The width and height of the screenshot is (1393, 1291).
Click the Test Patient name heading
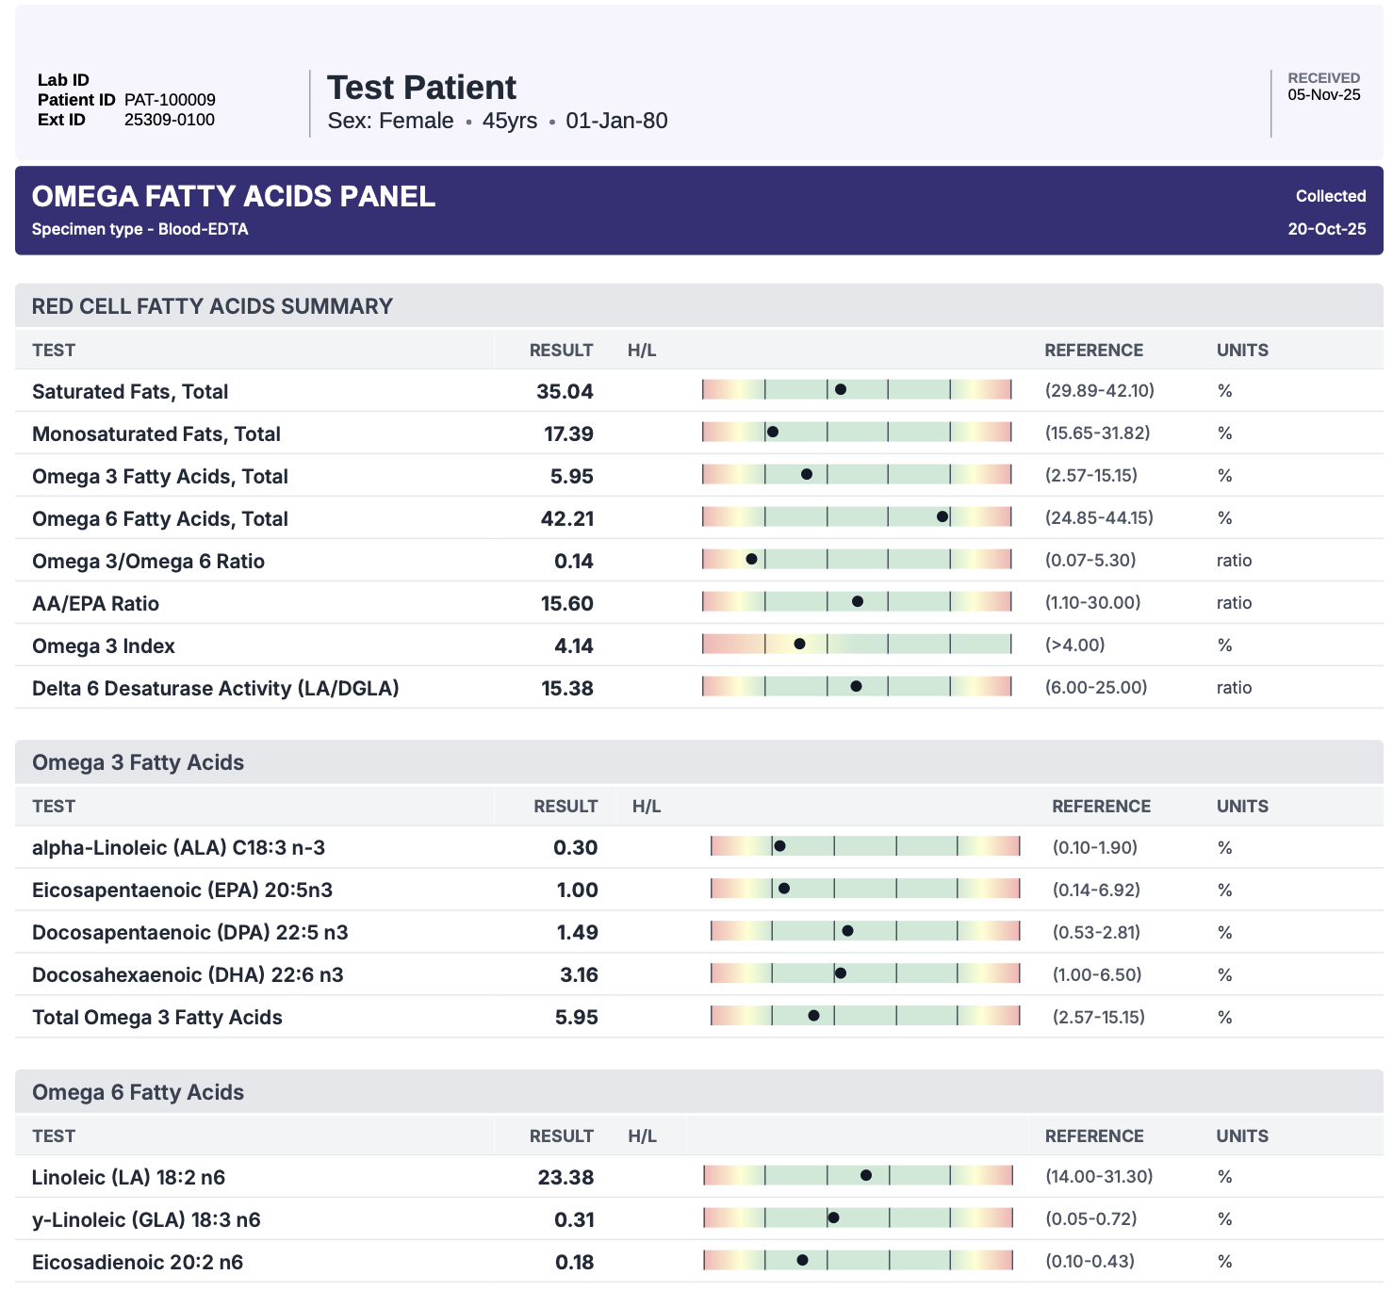[421, 88]
